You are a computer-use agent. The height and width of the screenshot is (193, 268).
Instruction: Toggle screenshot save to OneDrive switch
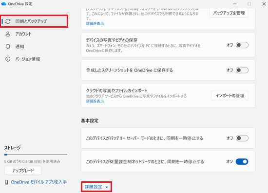pos(242,70)
